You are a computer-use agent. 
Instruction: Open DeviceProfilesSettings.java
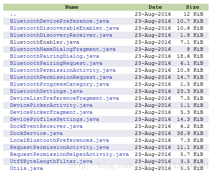coord(55,119)
